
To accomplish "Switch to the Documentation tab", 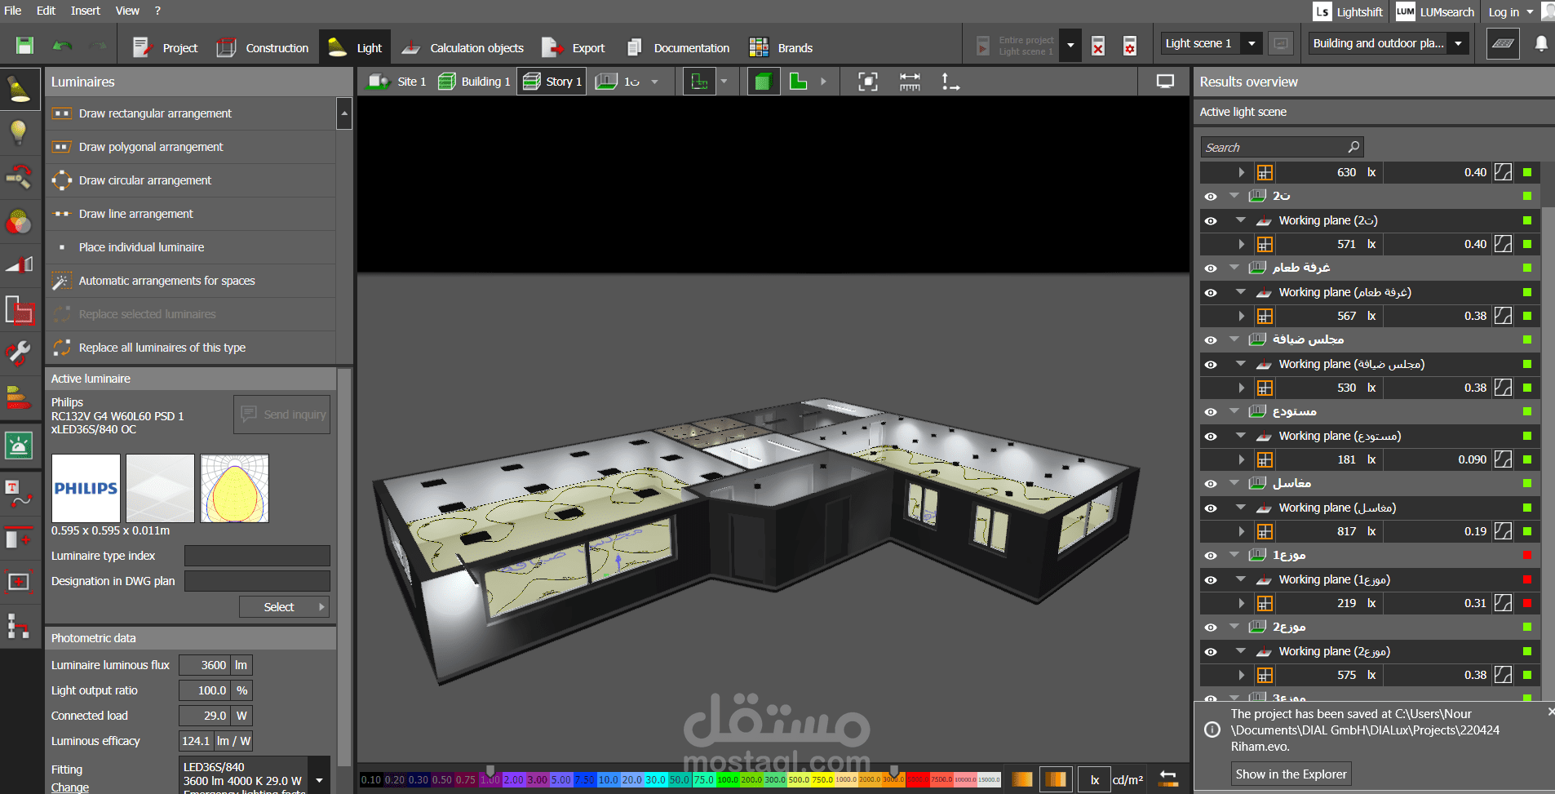I will 678,48.
